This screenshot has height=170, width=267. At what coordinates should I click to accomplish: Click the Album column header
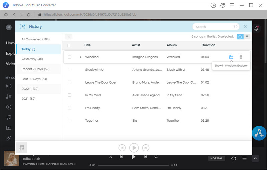point(172,45)
